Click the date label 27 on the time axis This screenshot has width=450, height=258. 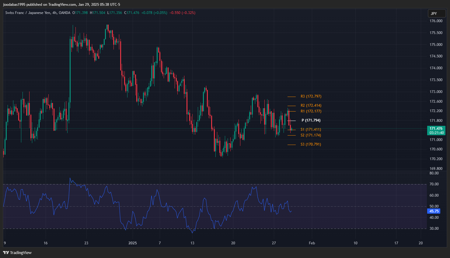click(x=274, y=243)
